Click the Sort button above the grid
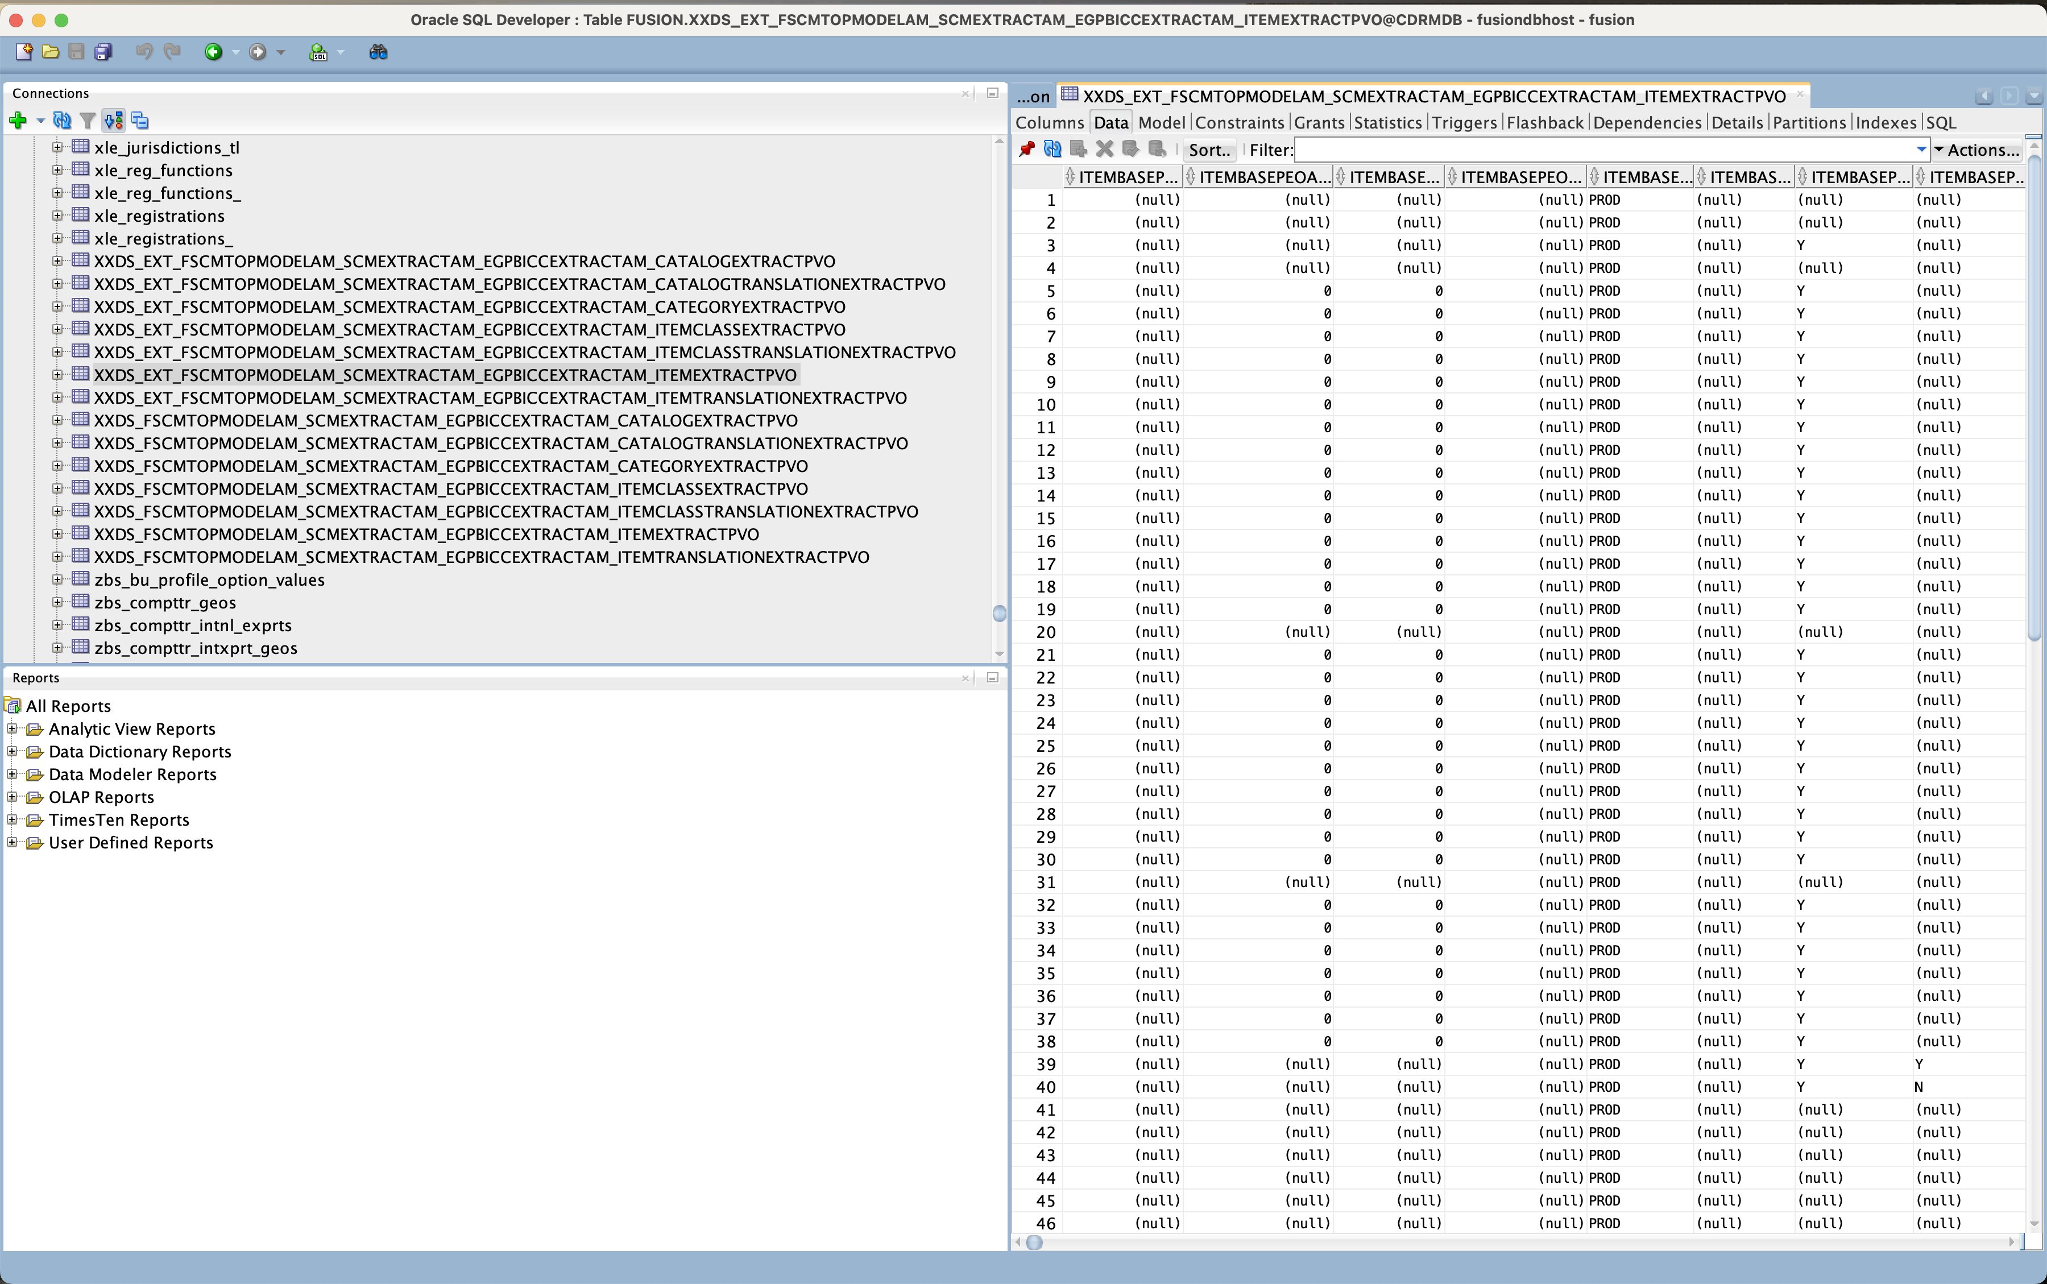2047x1284 pixels. pos(1209,150)
